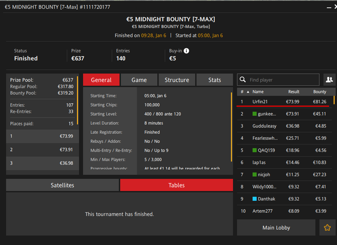Select player nicjoh row
The height and width of the screenshot is (245, 337).
point(285,174)
